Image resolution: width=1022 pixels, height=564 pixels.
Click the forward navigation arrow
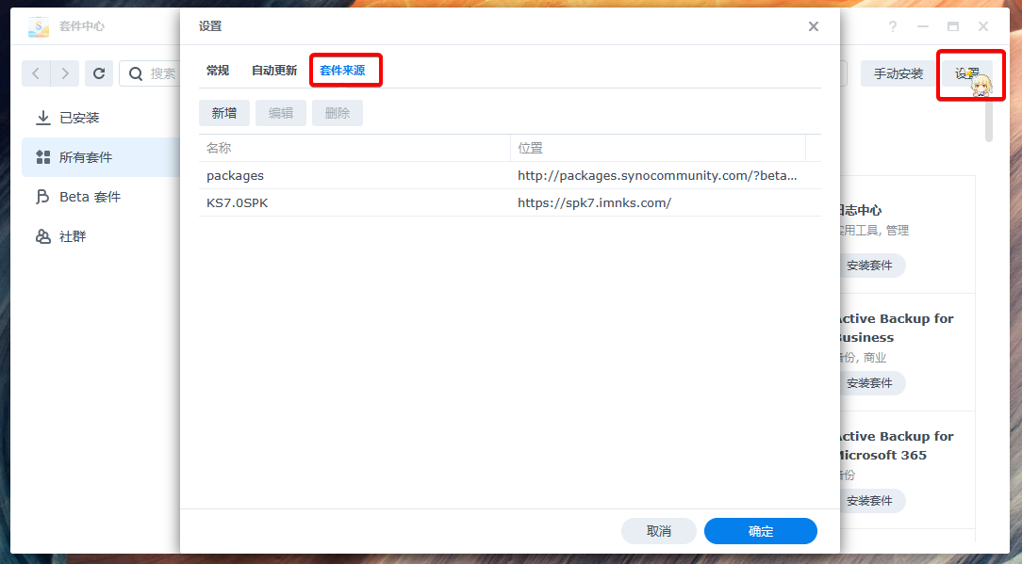[65, 73]
